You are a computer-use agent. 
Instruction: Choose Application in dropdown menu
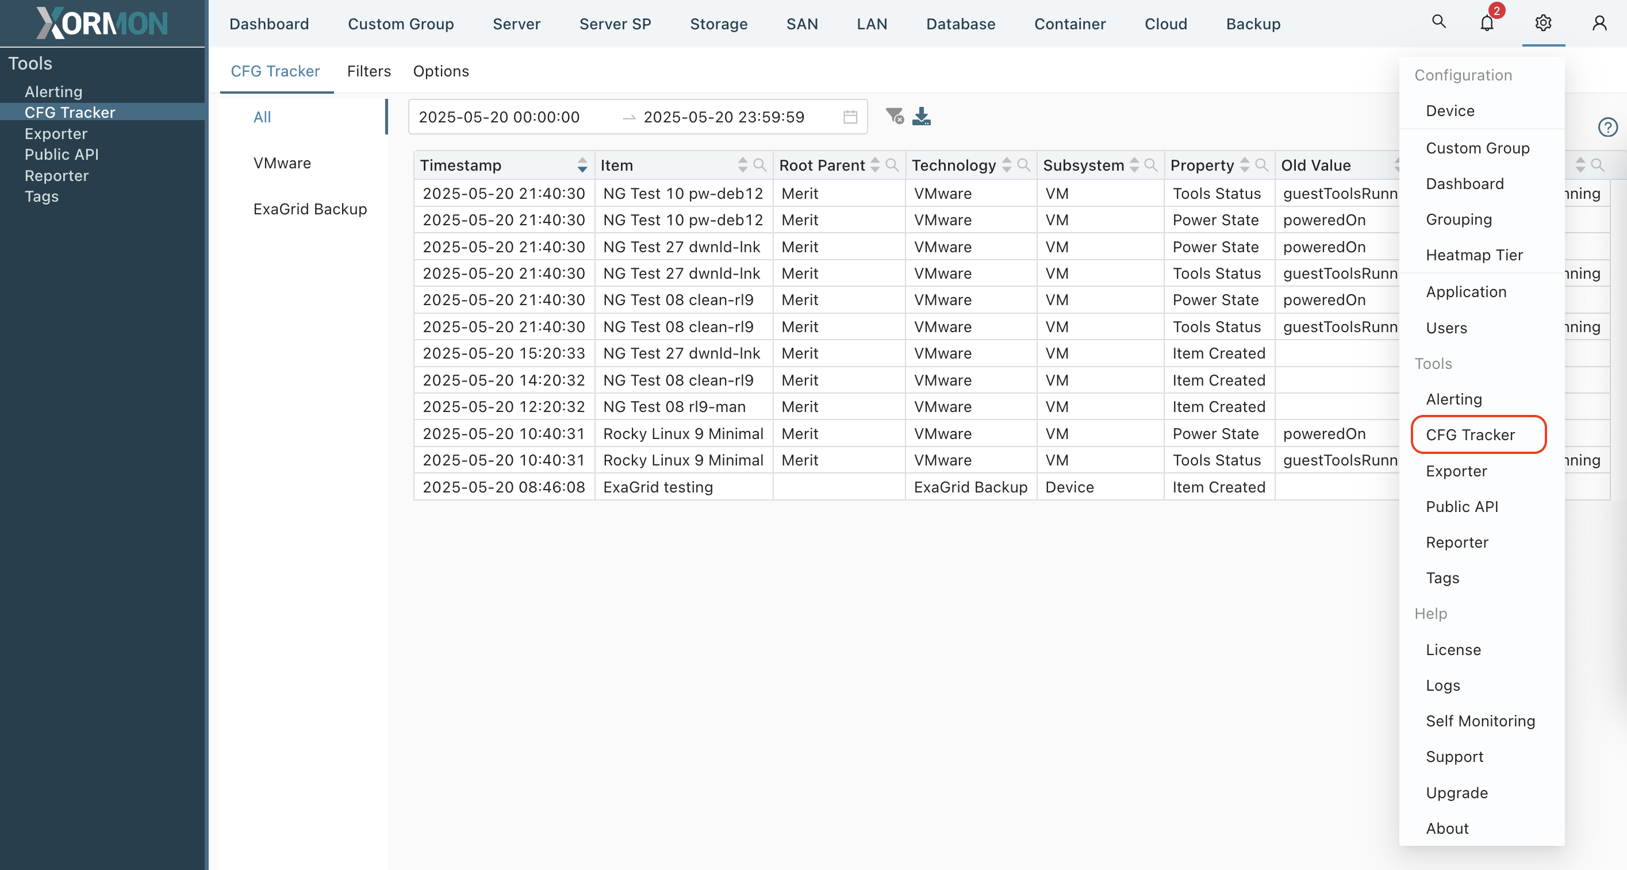coord(1466,292)
